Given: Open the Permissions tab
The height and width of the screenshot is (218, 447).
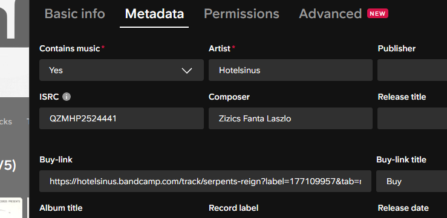Looking at the screenshot, I should pos(241,14).
